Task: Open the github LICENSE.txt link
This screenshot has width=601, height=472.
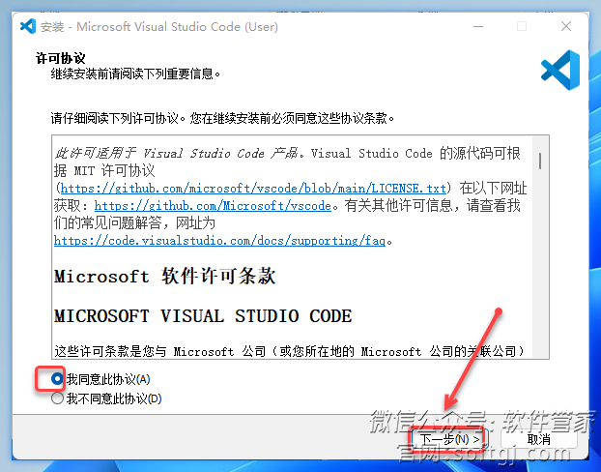Action: coord(253,188)
